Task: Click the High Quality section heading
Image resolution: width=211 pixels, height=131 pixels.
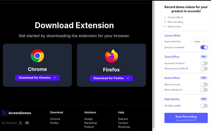Action: click(172, 99)
